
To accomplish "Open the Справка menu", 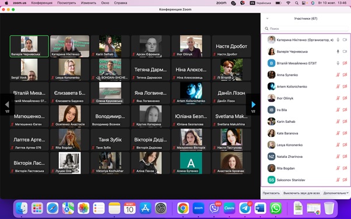I will (121, 3).
